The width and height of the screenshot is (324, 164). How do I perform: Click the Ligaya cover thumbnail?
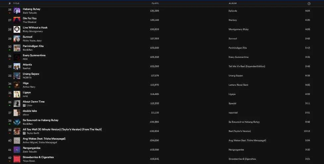pos(17,94)
